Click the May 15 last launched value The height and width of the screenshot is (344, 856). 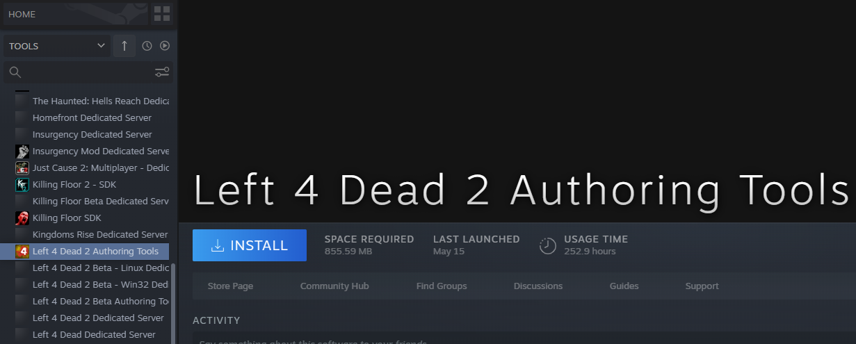click(x=449, y=252)
